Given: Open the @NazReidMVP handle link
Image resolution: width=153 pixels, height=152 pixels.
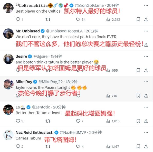Looking at the screenshot, I should pyautogui.click(x=73, y=133).
